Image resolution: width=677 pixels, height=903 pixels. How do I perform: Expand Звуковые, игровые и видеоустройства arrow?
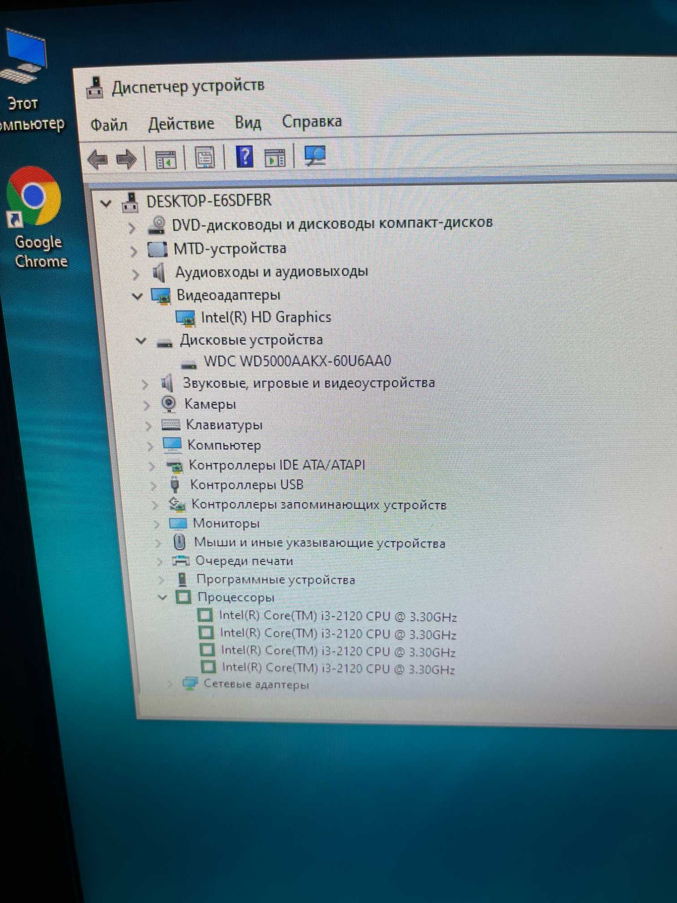(x=144, y=384)
